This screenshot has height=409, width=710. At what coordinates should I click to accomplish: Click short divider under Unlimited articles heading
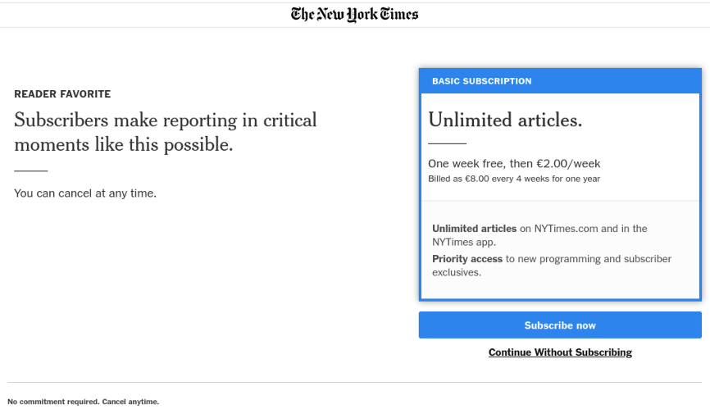coord(448,143)
